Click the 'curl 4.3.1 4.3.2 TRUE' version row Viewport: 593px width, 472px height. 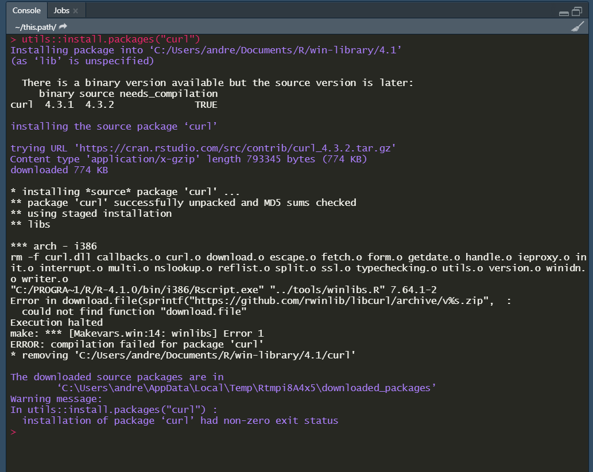pos(114,105)
